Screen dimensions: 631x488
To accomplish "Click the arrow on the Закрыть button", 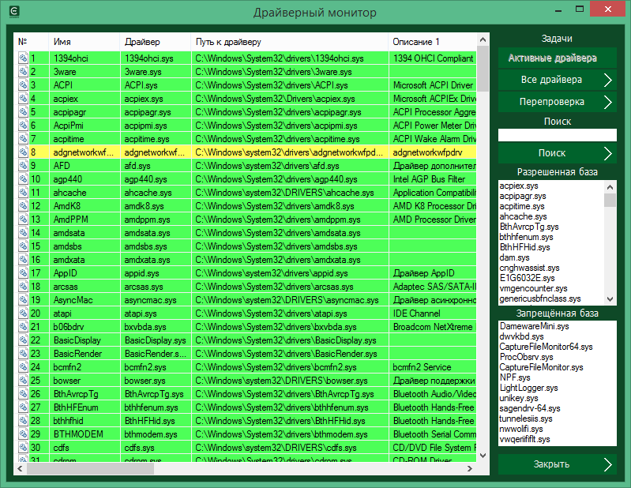I will click(607, 464).
